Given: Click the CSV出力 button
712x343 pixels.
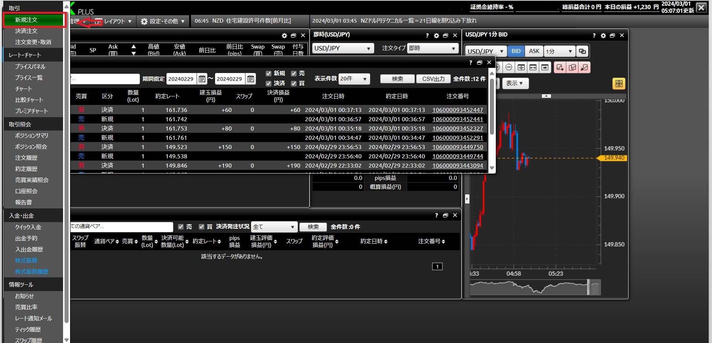Looking at the screenshot, I should click(433, 79).
